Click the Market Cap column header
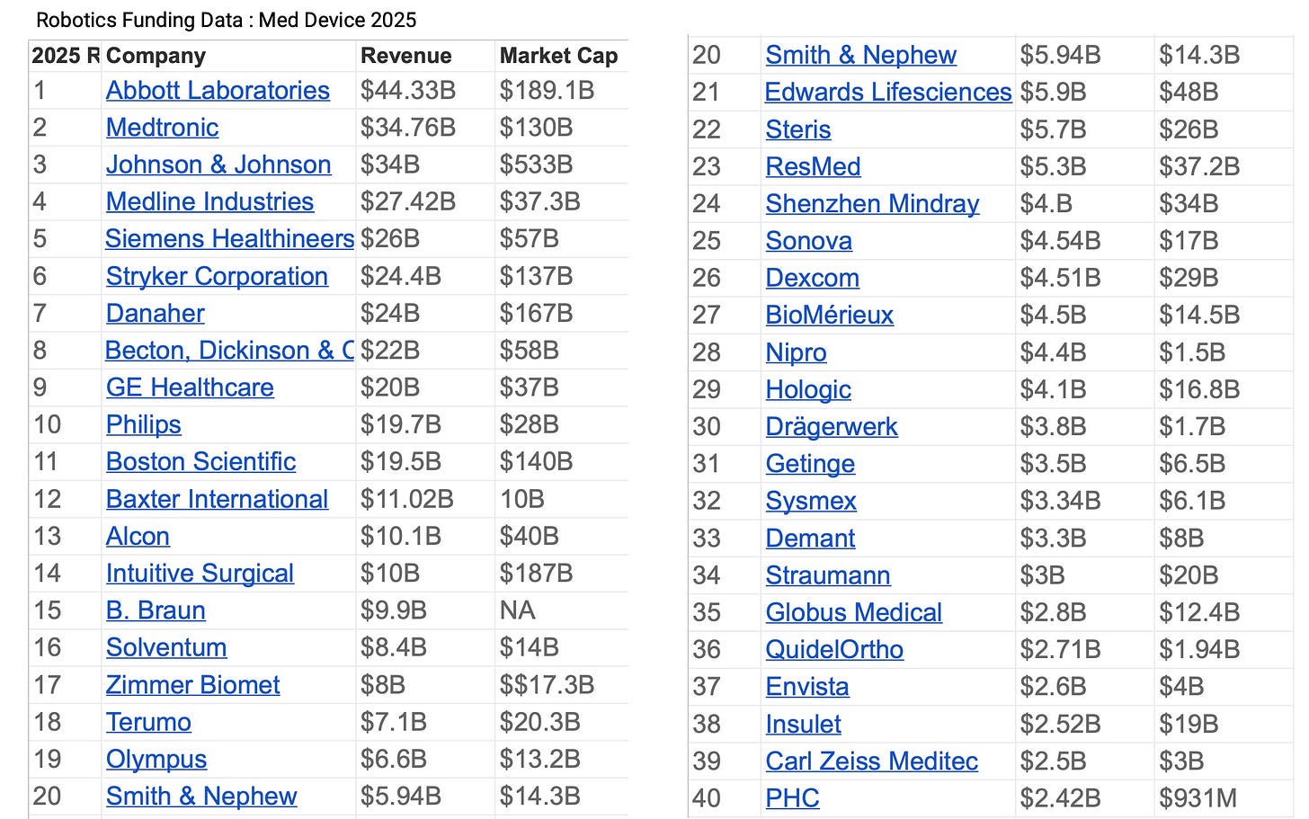This screenshot has height=819, width=1309. coord(558,56)
